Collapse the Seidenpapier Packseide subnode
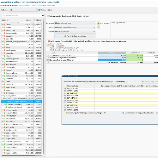Image resolution: width=158 pixels, height=158 pixels. 4,99
